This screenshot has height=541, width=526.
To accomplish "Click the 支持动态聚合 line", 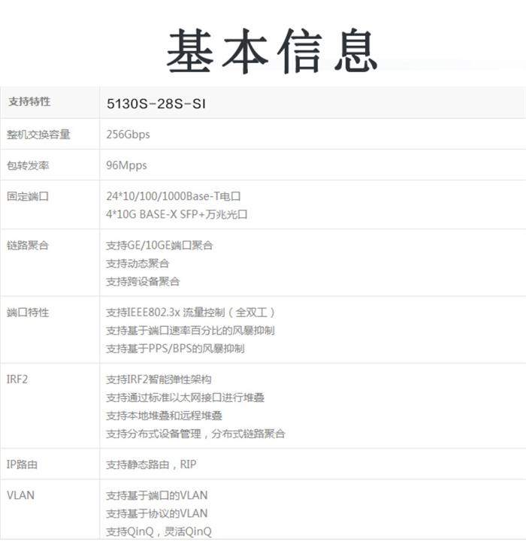I will tap(138, 263).
